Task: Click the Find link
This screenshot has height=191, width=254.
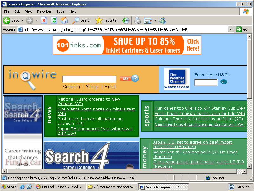Action: (110, 87)
